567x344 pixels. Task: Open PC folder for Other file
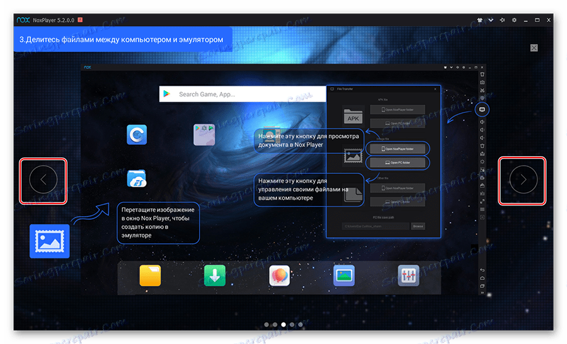click(398, 202)
